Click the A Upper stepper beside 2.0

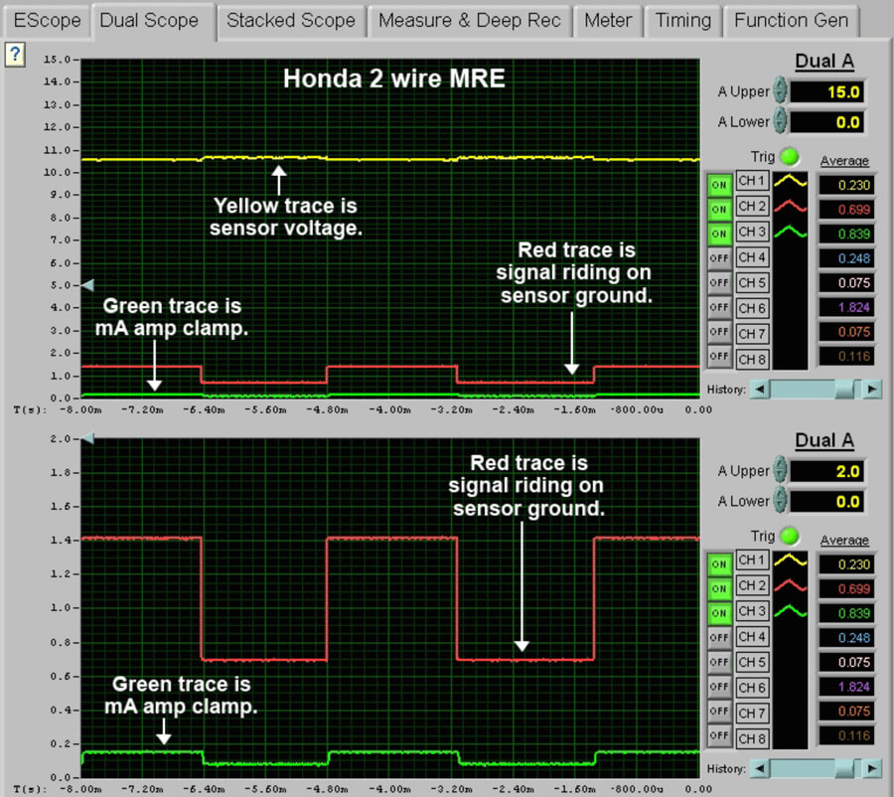click(780, 469)
